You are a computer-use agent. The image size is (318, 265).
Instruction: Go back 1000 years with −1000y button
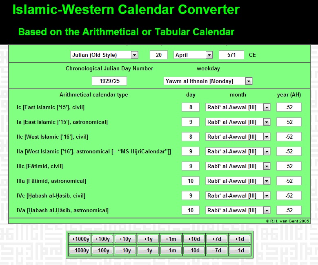pos(79,250)
